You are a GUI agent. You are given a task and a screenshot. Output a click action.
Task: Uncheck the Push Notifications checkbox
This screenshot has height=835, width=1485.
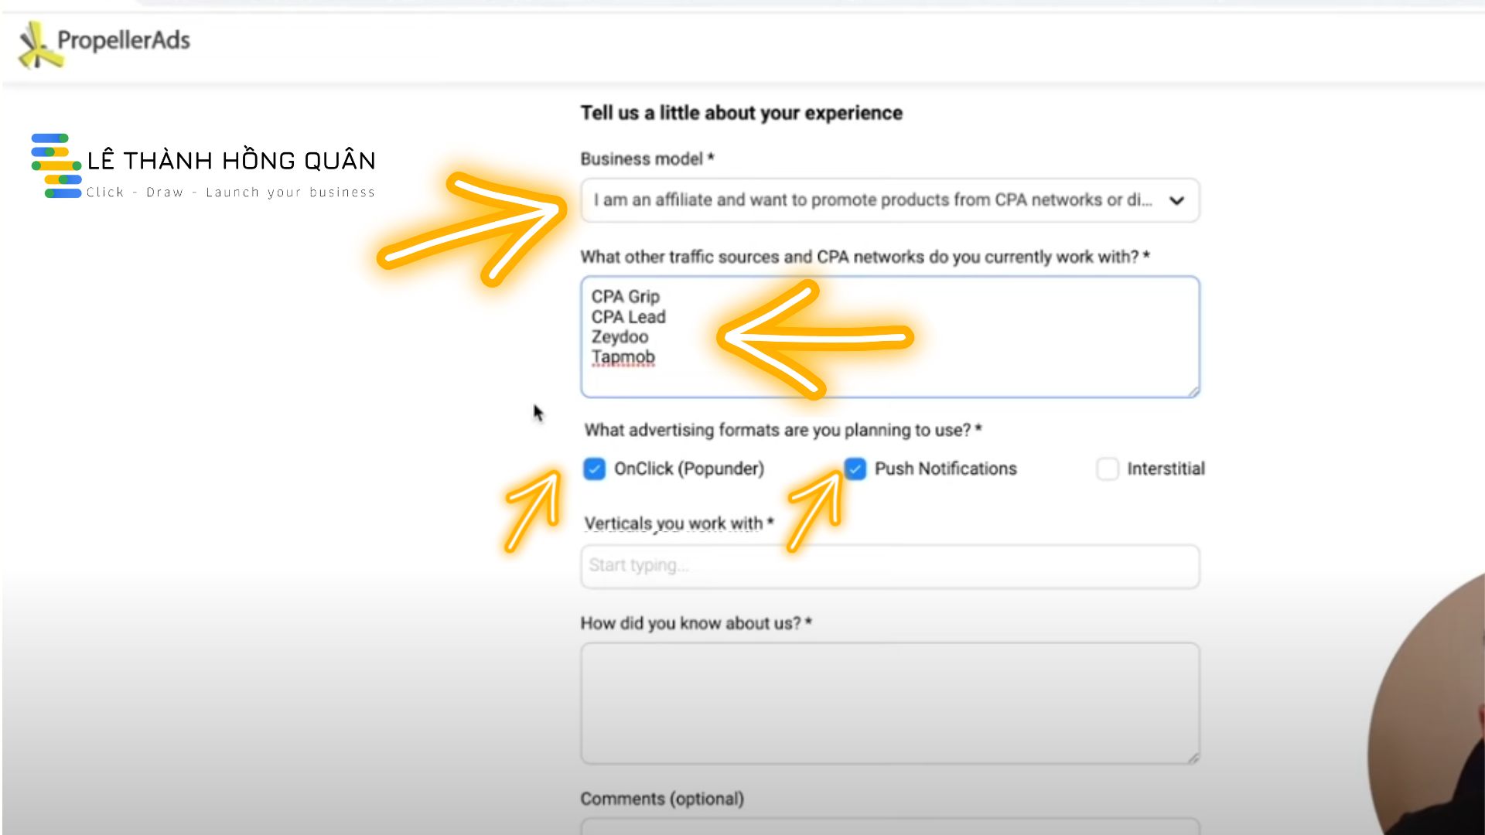pyautogui.click(x=855, y=469)
